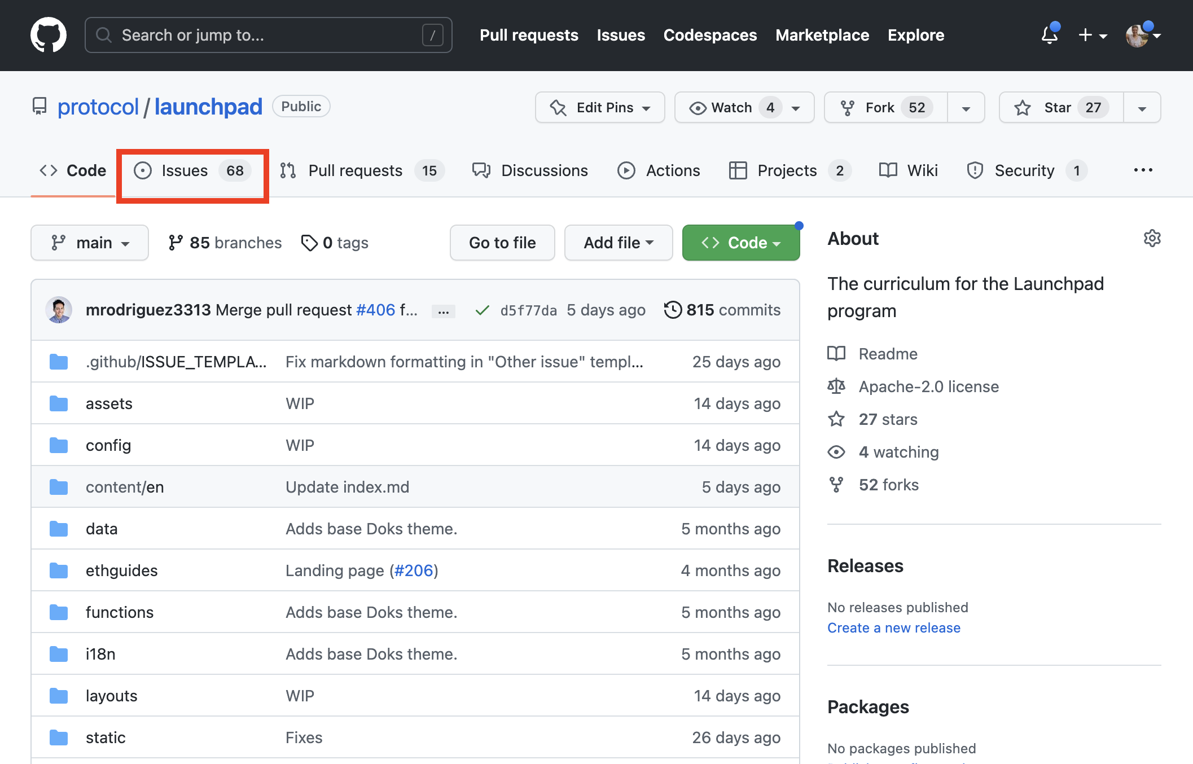
Task: Open the notifications bell
Action: (1049, 35)
